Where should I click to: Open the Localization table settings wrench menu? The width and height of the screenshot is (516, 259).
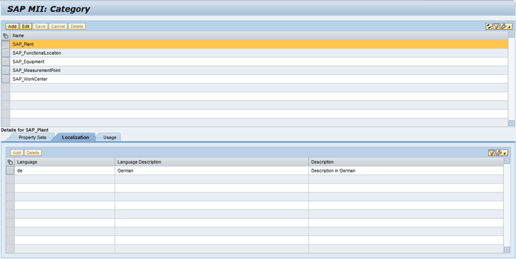coord(501,153)
